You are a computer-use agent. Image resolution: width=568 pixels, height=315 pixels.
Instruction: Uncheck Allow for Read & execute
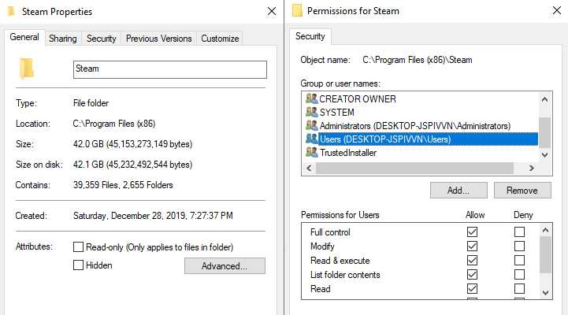tap(472, 261)
